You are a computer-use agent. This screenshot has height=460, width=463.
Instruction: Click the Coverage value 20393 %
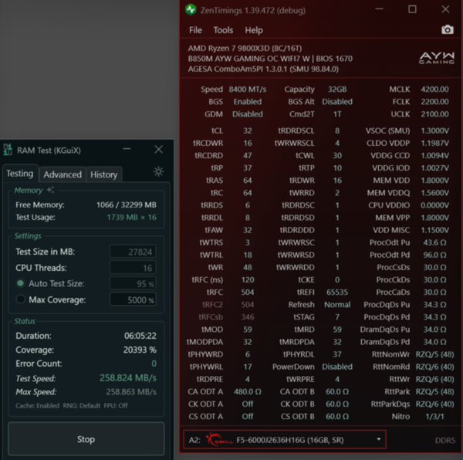[x=140, y=350]
